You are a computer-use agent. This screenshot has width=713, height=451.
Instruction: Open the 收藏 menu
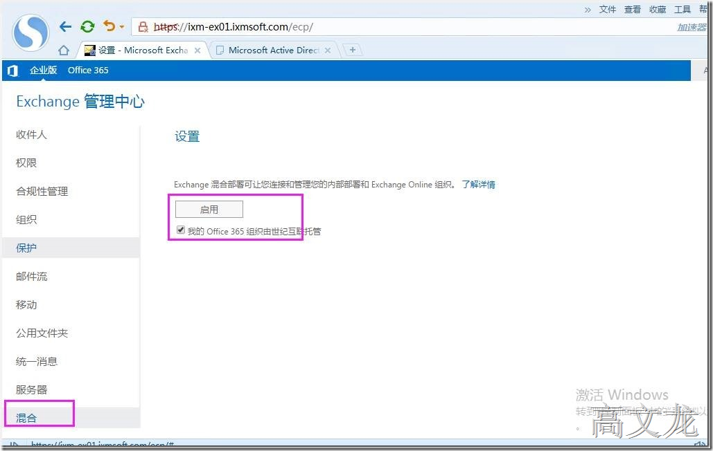657,10
